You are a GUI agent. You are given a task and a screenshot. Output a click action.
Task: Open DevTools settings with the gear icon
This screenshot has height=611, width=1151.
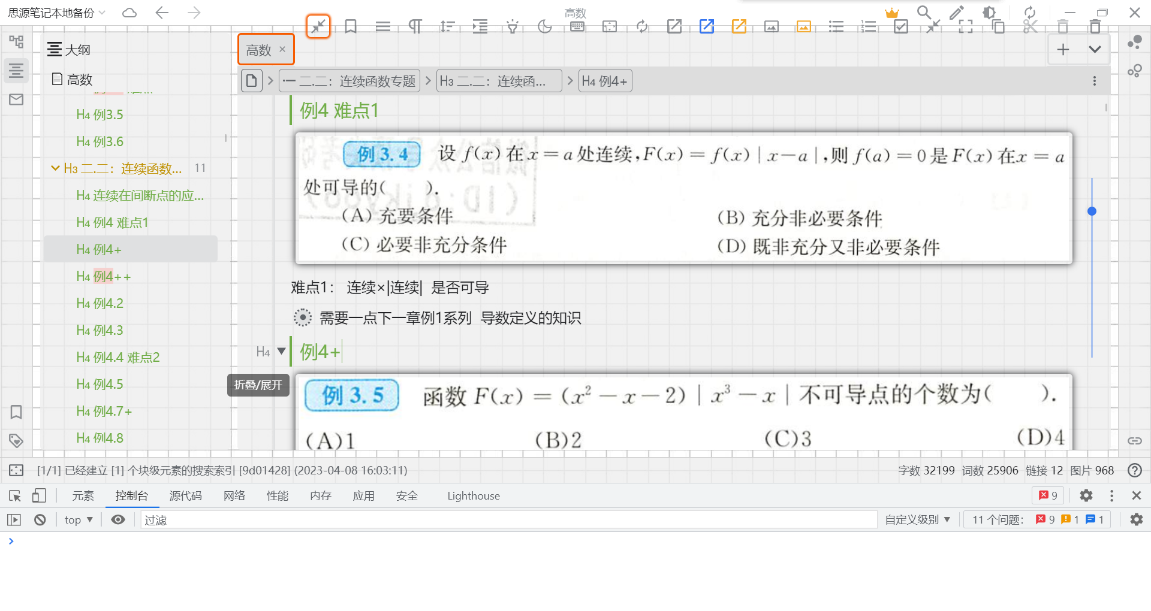(x=1086, y=495)
